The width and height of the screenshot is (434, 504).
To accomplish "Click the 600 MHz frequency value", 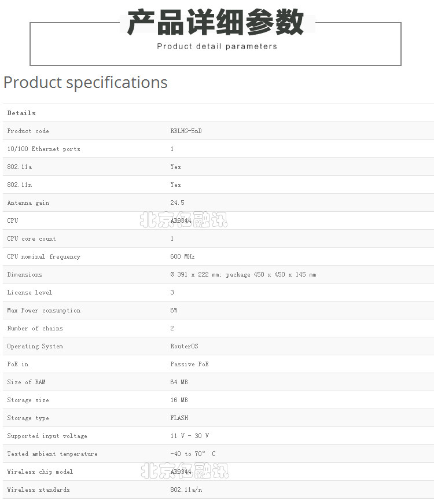I will pyautogui.click(x=182, y=256).
